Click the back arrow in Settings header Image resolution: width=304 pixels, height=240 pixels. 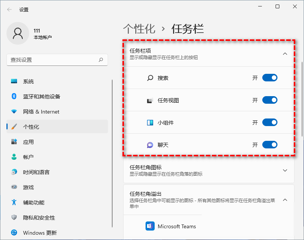[x=9, y=9]
